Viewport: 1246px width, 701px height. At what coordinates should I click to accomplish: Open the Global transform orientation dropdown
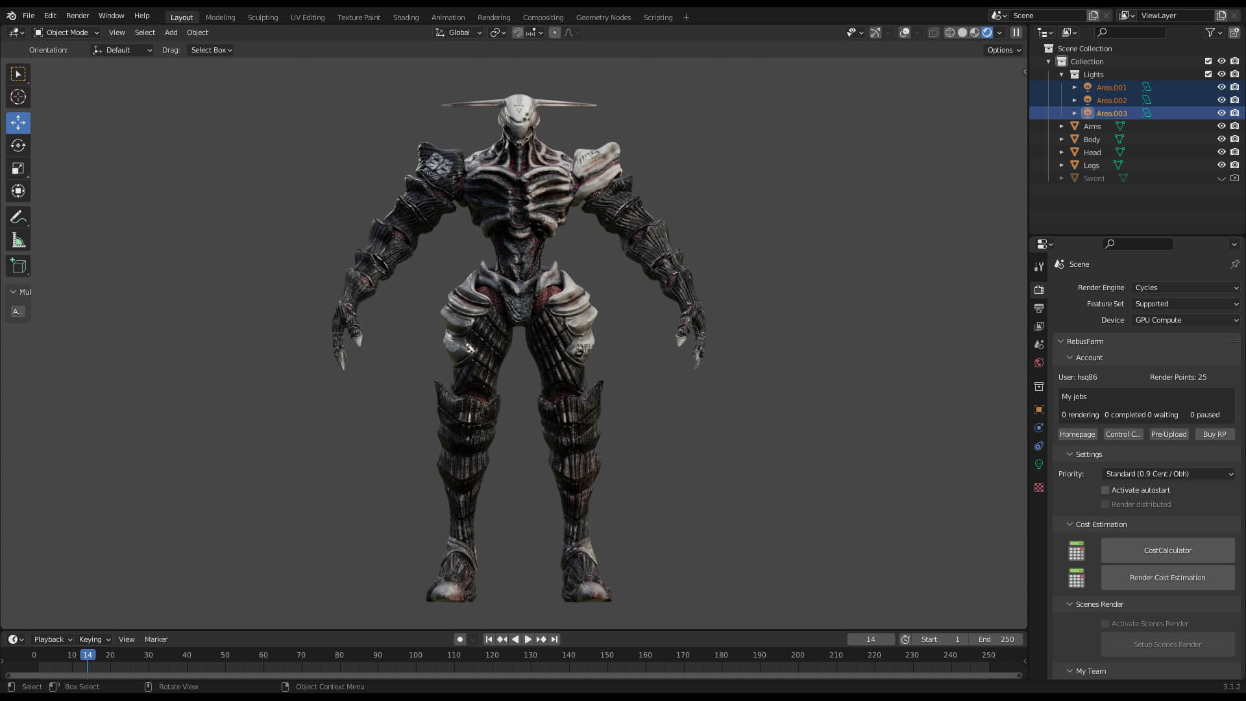(x=459, y=32)
